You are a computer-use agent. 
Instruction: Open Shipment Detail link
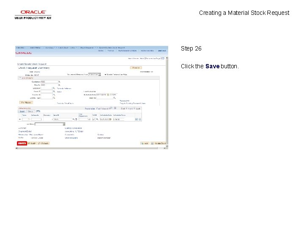click(25, 131)
